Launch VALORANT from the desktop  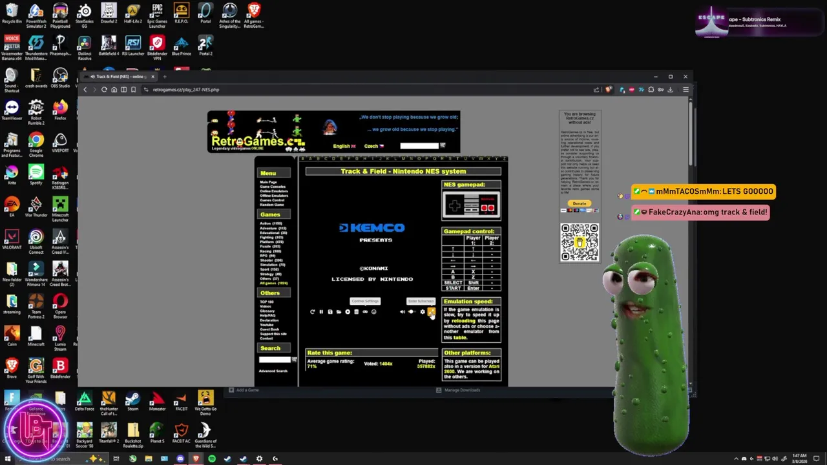pyautogui.click(x=12, y=240)
